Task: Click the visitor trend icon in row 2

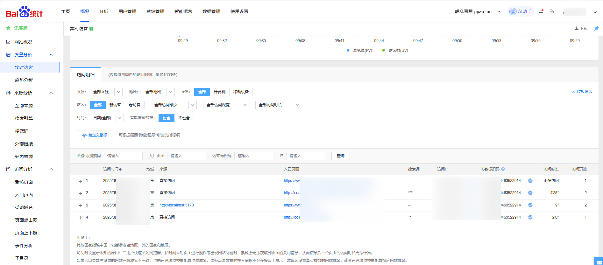Action: coord(530,193)
